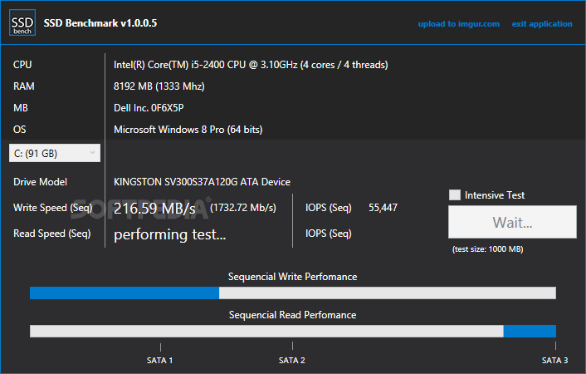Viewport: 586px width, 374px height.
Task: Click the (1732.72 Mb/s) value
Action: (x=243, y=208)
